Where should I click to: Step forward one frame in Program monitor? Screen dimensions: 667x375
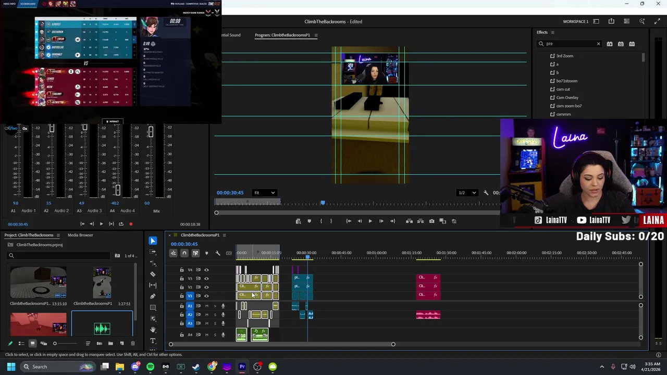coord(381,221)
